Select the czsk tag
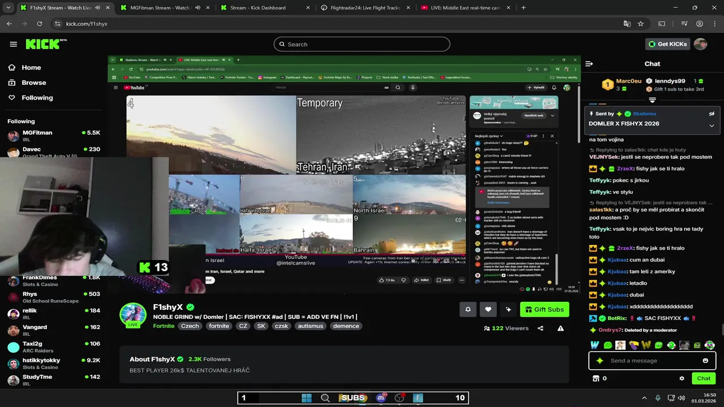 [x=281, y=326]
